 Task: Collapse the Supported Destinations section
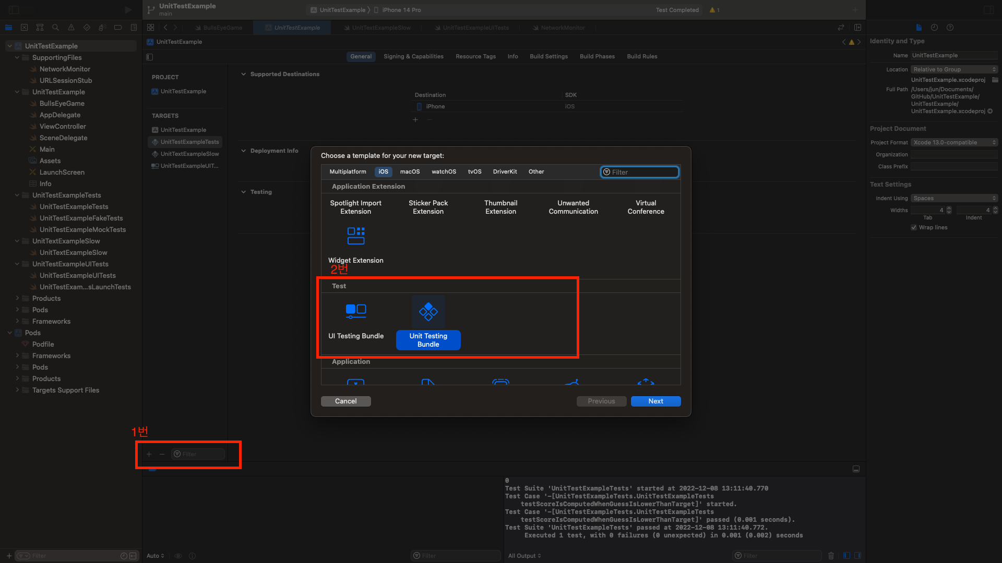point(243,74)
